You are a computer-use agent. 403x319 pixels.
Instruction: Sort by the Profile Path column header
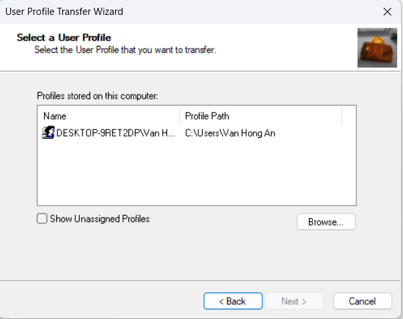260,116
